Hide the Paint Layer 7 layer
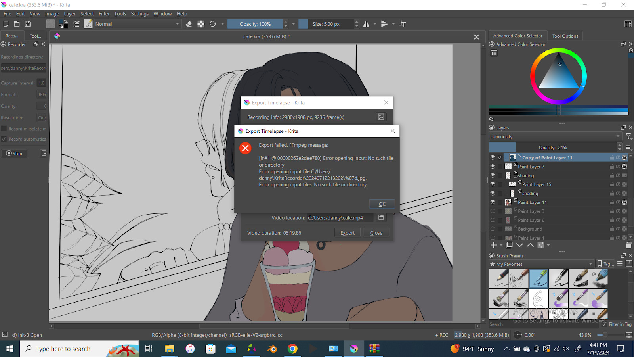This screenshot has height=357, width=634. tap(493, 167)
